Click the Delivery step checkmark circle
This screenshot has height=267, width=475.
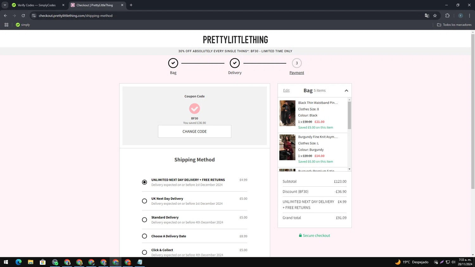pos(235,63)
